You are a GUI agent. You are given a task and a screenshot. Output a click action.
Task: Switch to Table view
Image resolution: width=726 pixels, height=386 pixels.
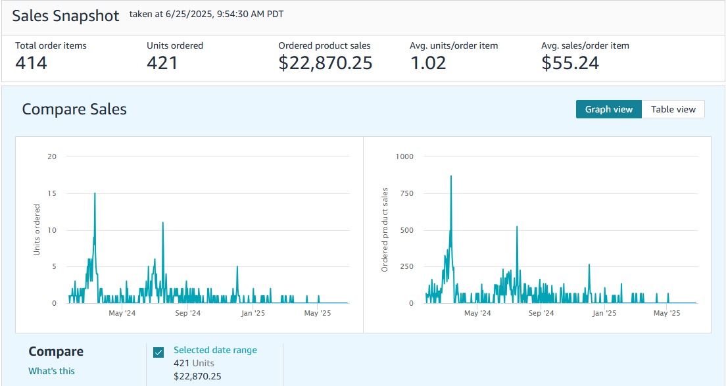673,109
